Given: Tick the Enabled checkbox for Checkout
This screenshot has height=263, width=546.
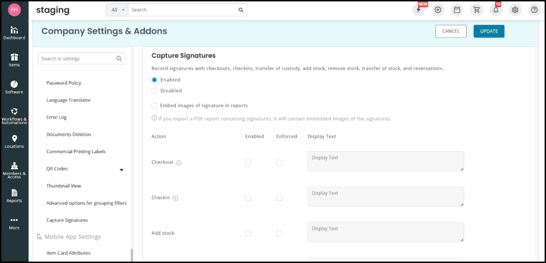Looking at the screenshot, I should [248, 162].
